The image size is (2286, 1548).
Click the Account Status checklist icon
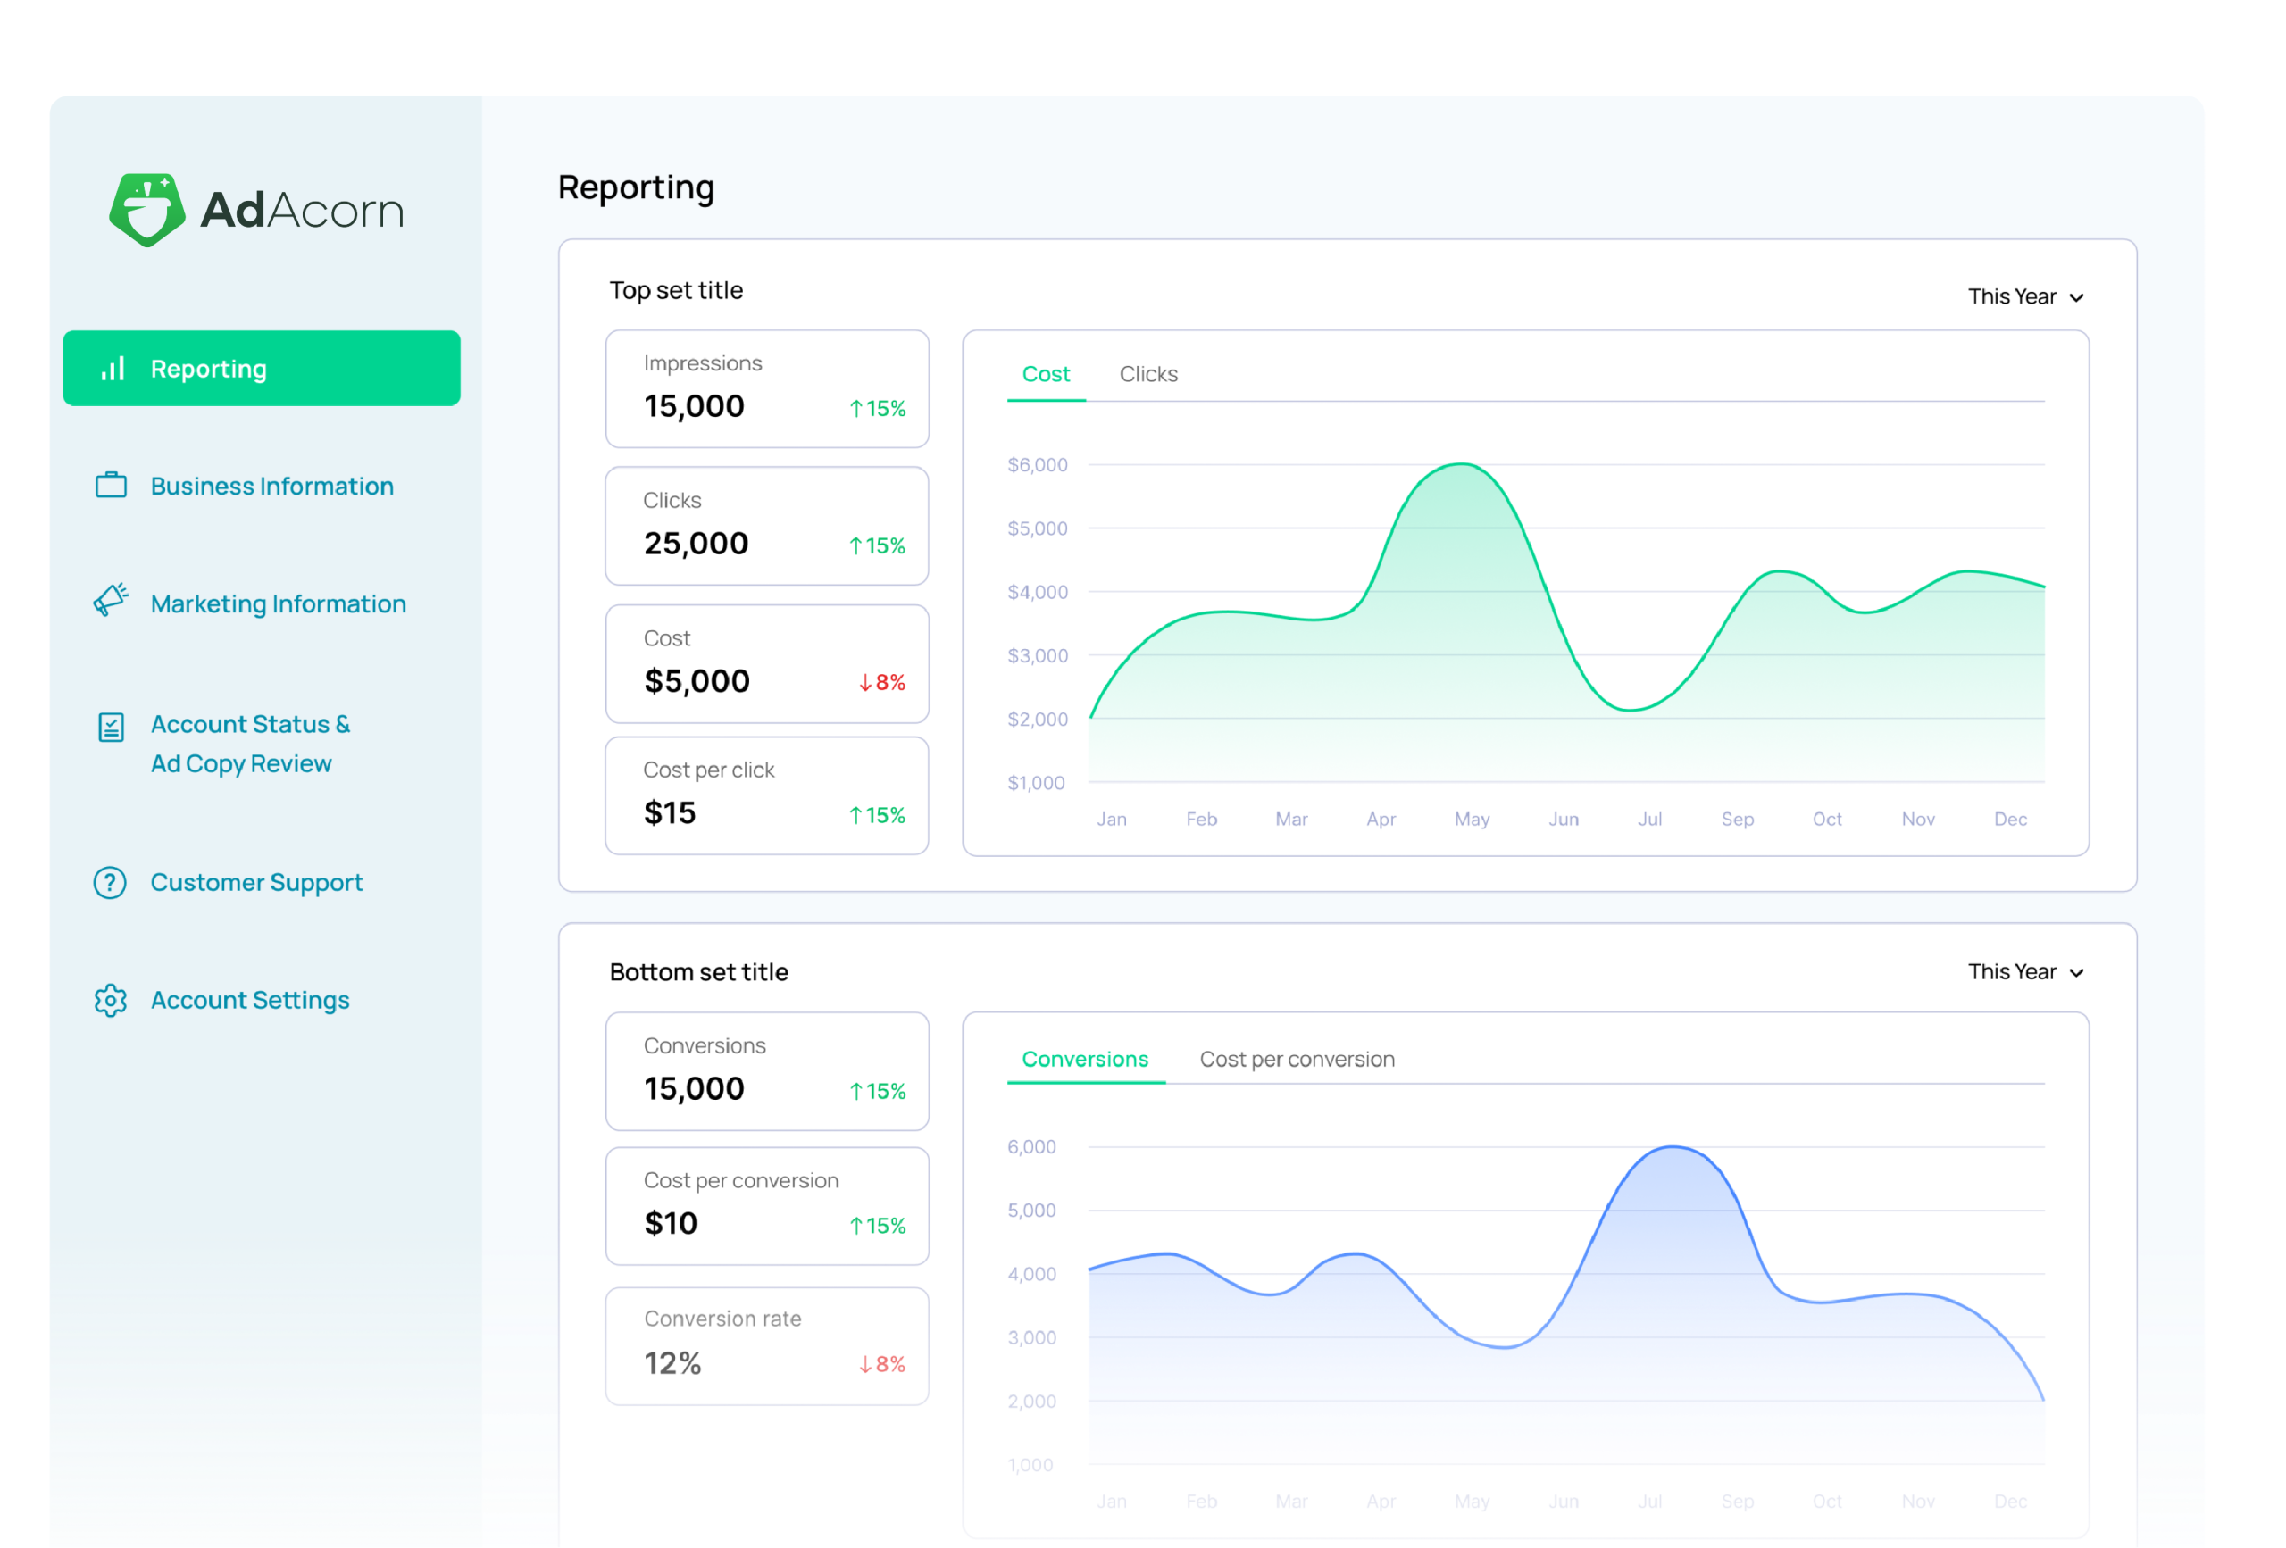pos(111,727)
